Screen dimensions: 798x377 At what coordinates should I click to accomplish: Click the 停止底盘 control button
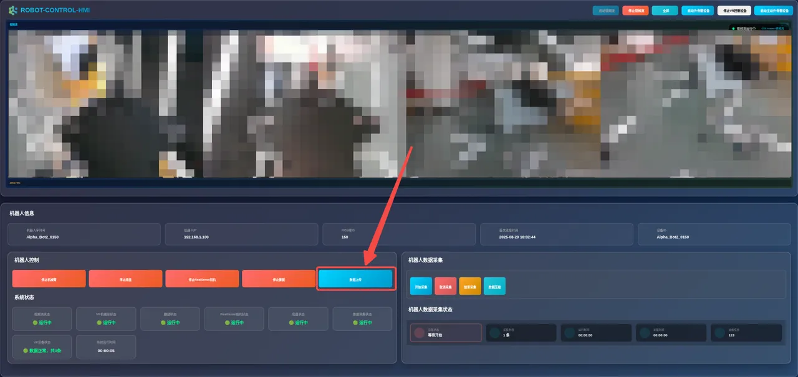tap(125, 279)
